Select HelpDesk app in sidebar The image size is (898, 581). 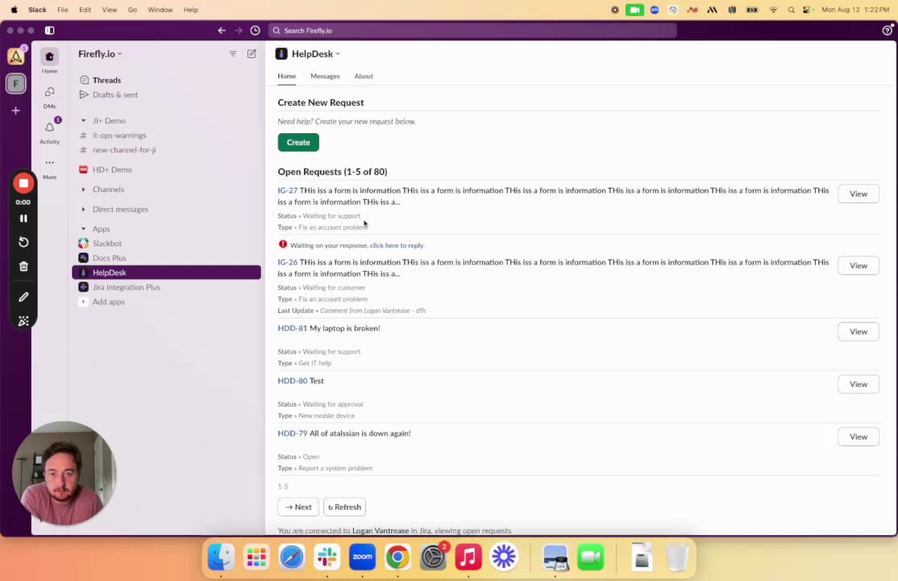[166, 273]
